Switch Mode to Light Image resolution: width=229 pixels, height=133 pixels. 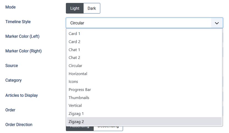(x=75, y=8)
